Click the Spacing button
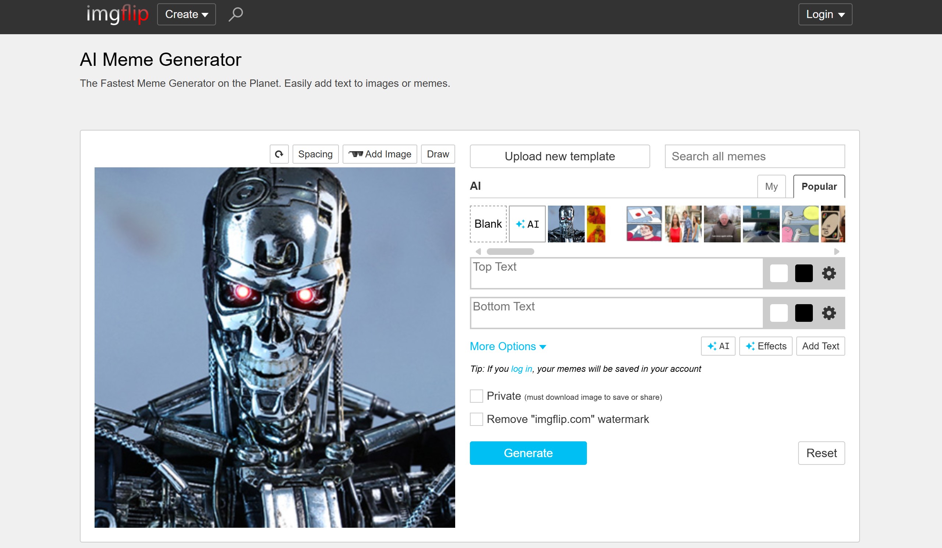The image size is (942, 548). click(x=315, y=154)
